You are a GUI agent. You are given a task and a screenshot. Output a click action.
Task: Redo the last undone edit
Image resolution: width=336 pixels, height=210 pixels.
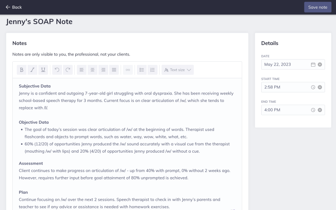click(68, 70)
